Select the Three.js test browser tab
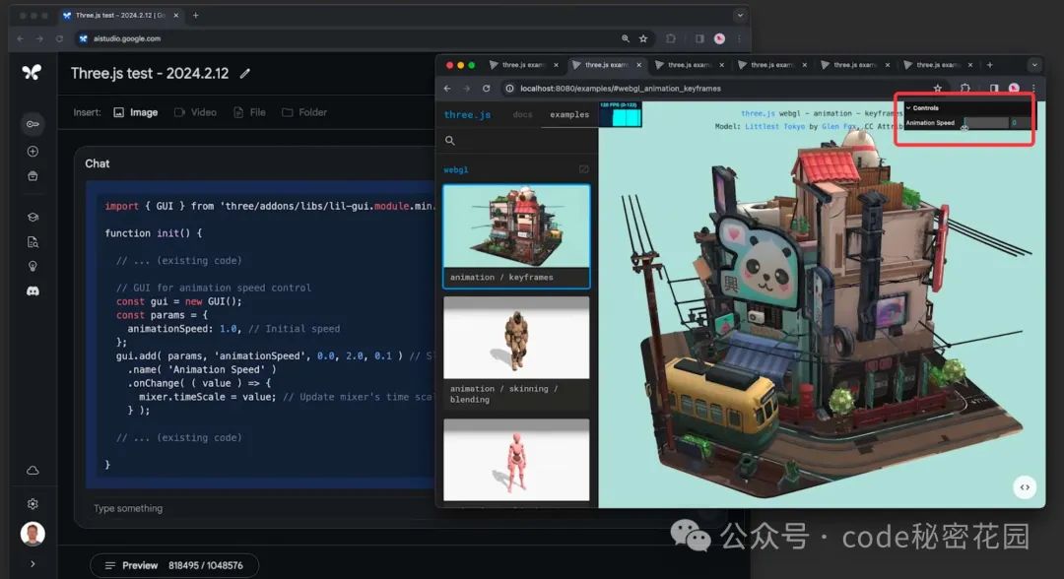This screenshot has width=1064, height=579. tap(120, 15)
